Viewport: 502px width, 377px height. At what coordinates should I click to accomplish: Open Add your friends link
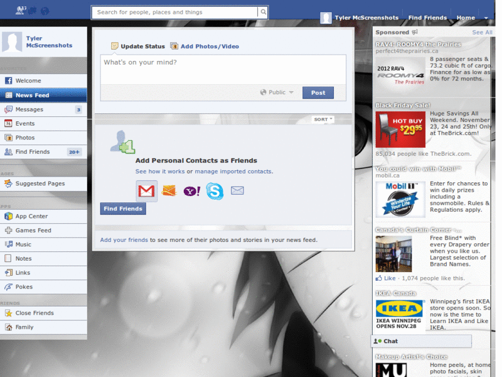124,240
